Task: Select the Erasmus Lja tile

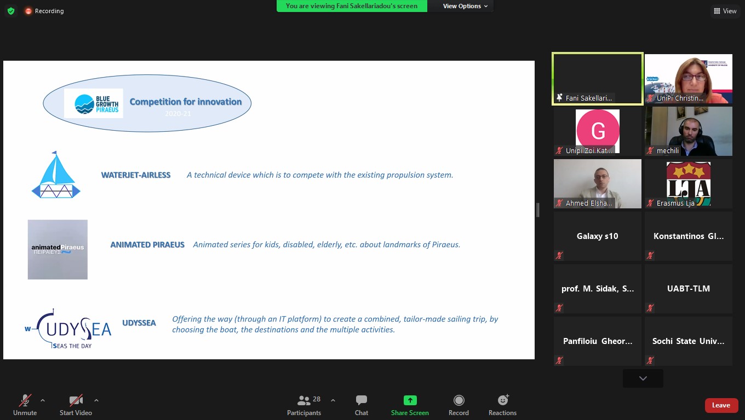Action: pos(689,184)
